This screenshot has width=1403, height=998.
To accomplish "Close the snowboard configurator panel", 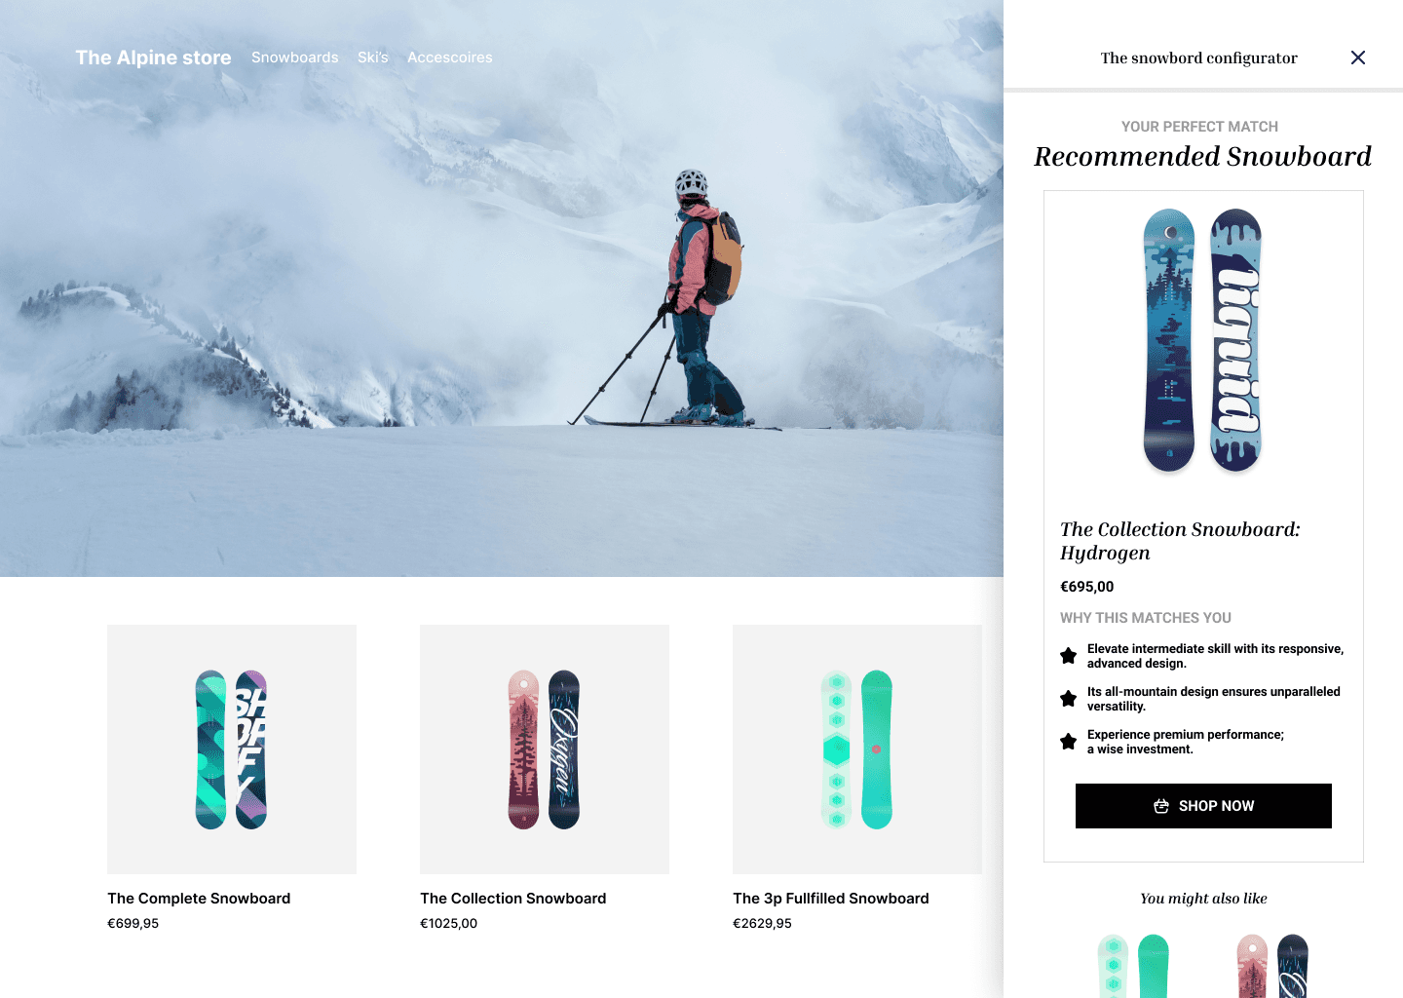I will tap(1358, 58).
